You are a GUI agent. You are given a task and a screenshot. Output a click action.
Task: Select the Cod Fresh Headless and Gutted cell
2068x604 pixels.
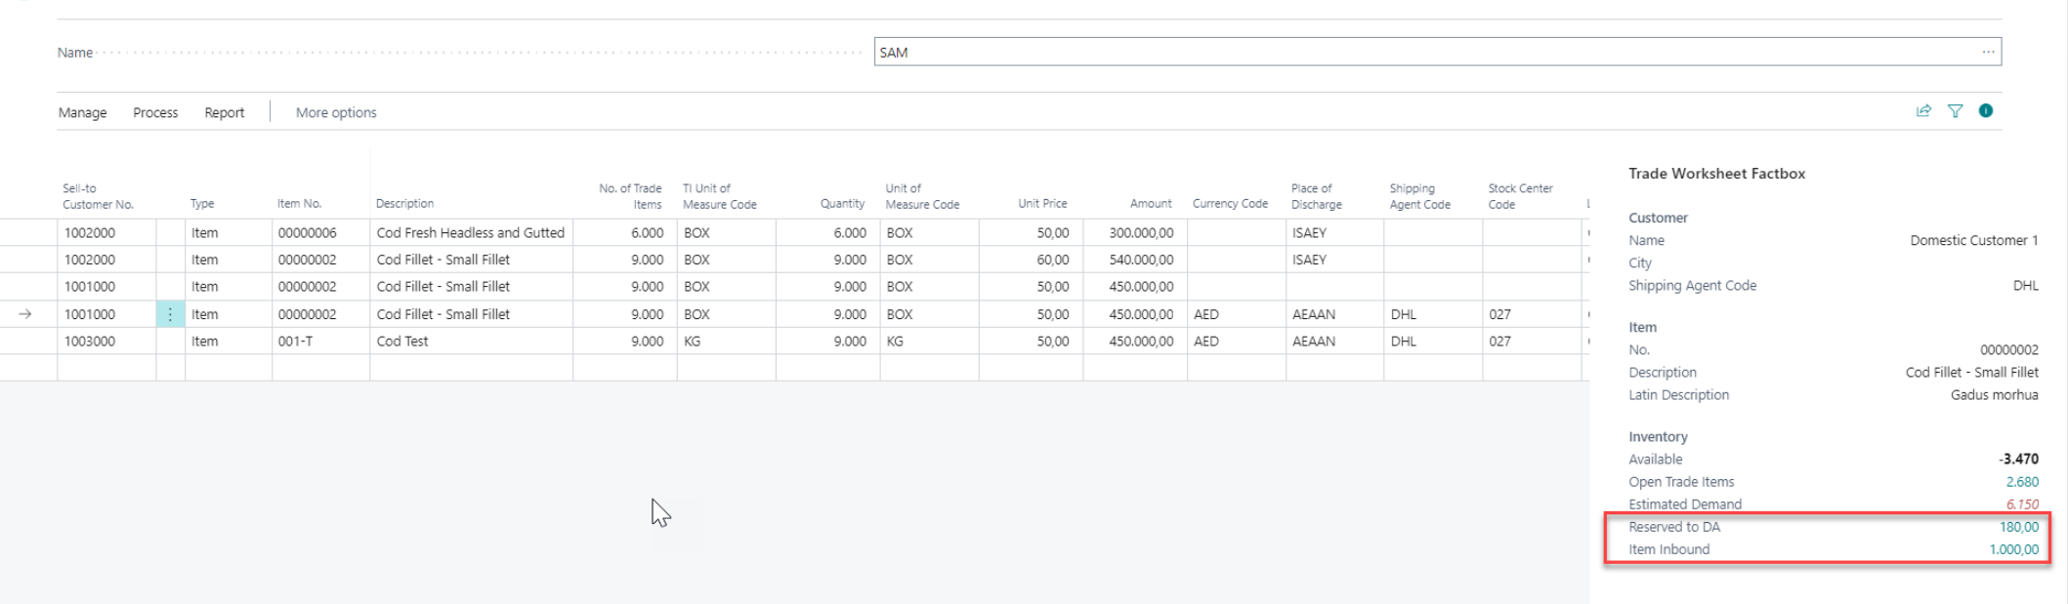pyautogui.click(x=470, y=233)
